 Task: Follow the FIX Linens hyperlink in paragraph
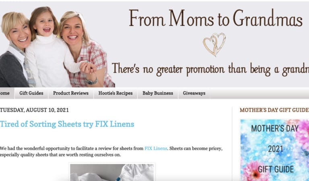pos(156,148)
